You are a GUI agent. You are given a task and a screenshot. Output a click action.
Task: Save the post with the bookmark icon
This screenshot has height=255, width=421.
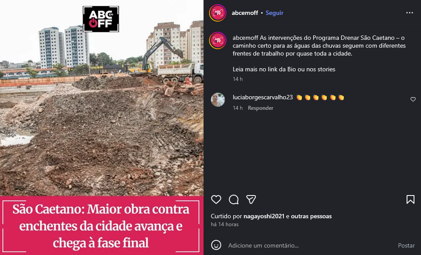(x=410, y=199)
